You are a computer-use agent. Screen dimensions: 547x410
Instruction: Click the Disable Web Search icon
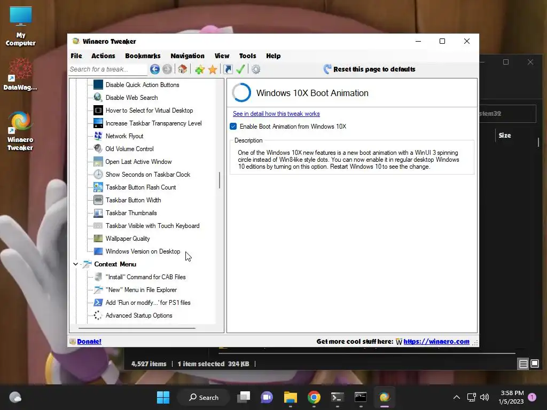pyautogui.click(x=98, y=98)
